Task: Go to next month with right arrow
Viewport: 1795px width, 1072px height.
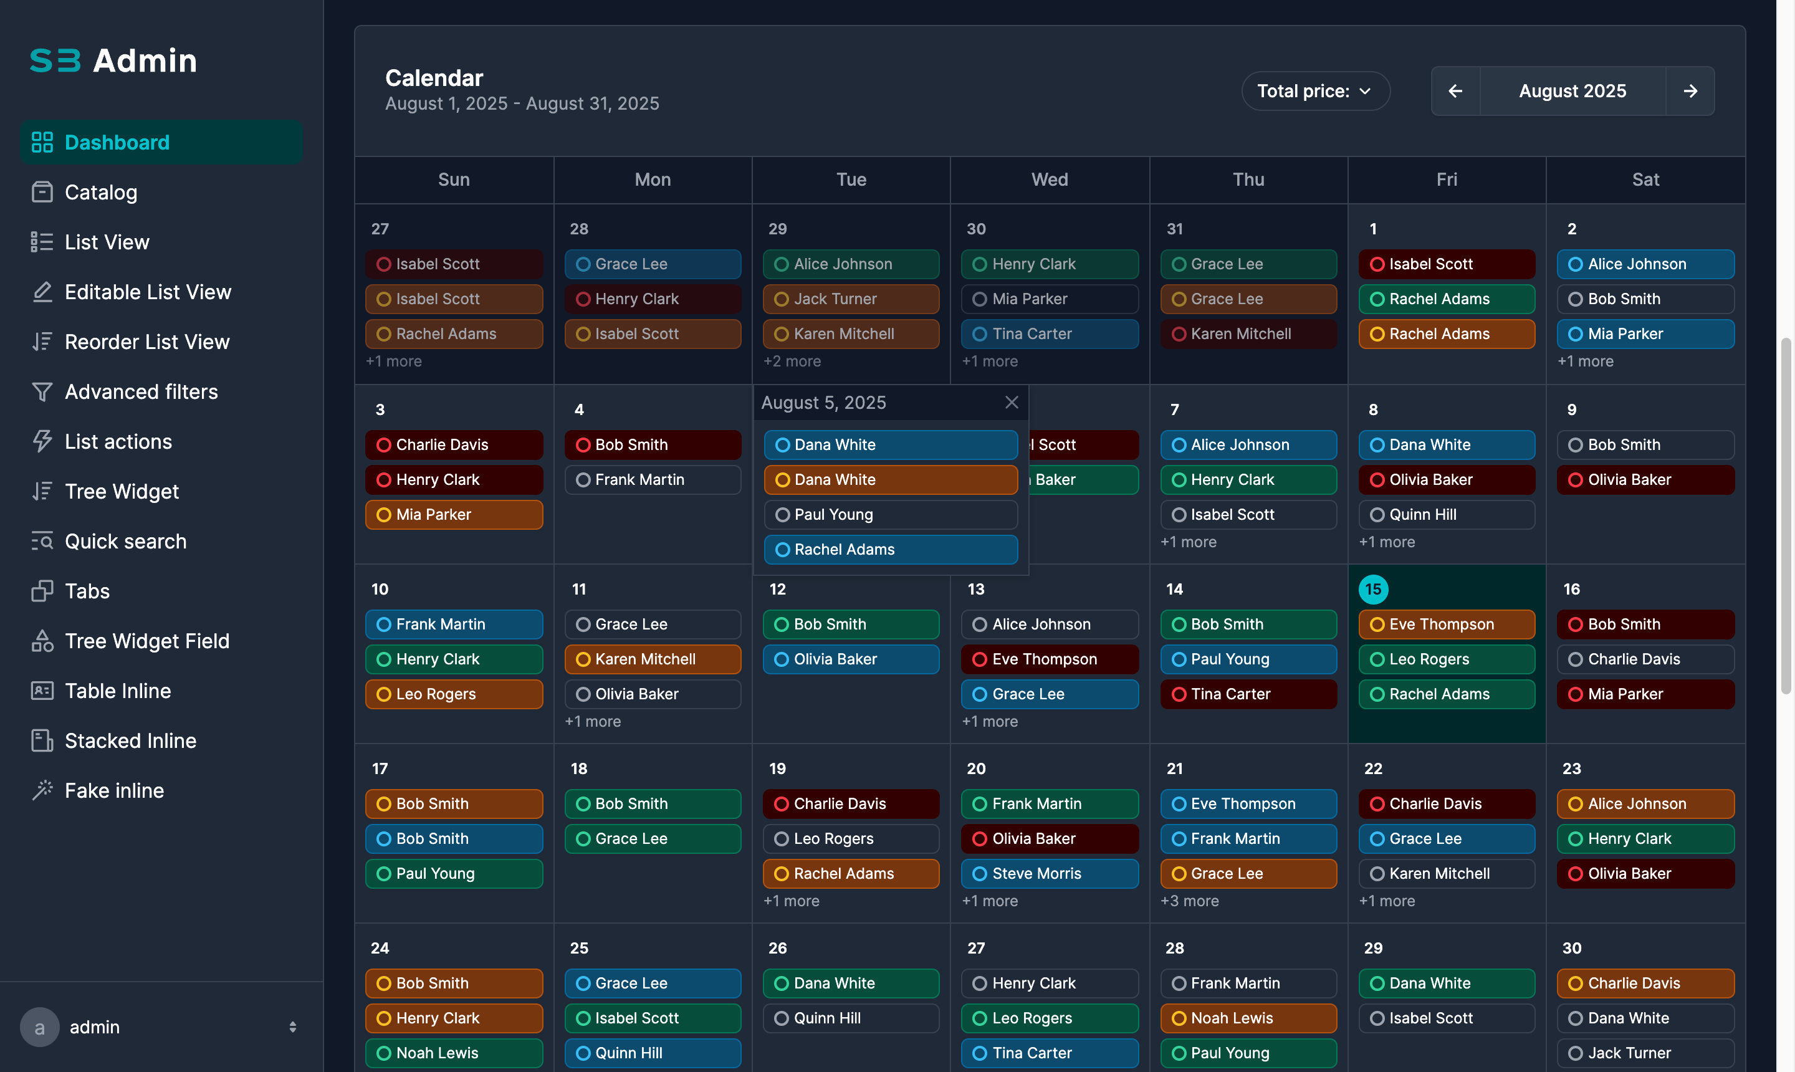Action: pos(1690,91)
